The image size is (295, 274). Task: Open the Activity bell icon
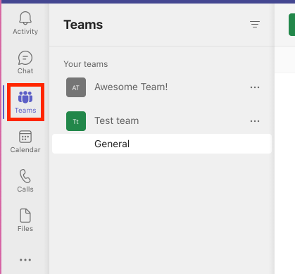[25, 18]
